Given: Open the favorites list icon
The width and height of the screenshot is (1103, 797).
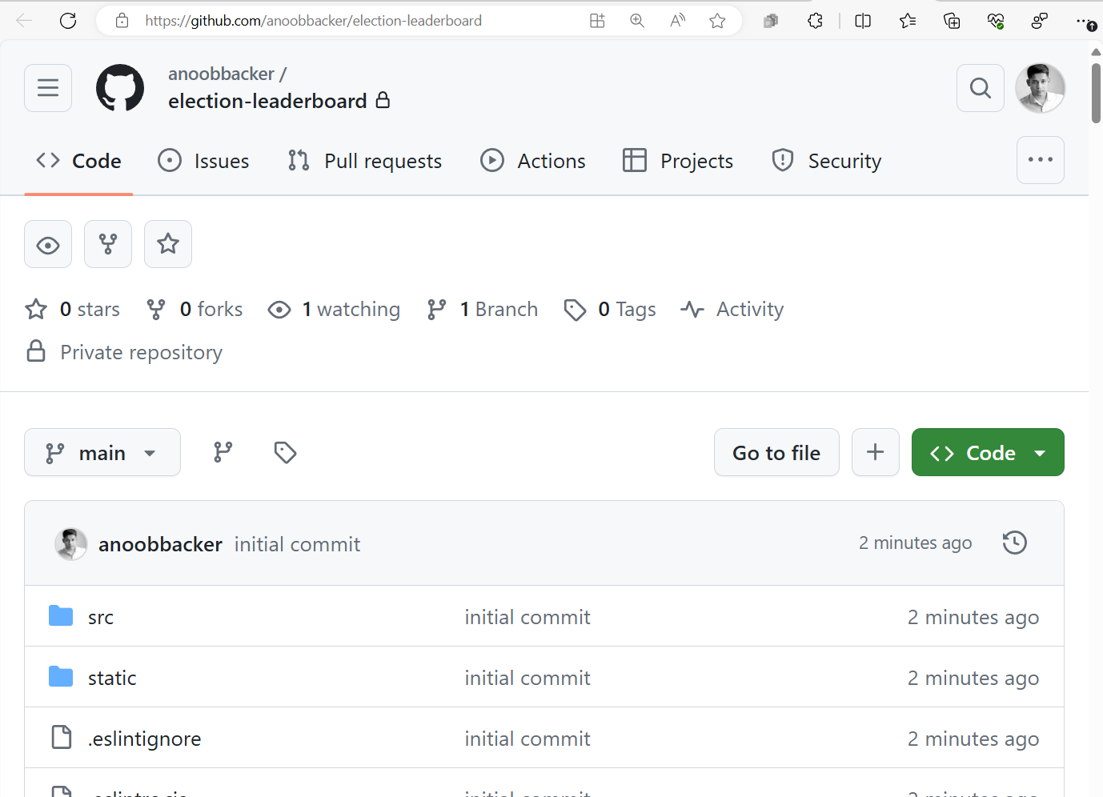Looking at the screenshot, I should [x=907, y=21].
